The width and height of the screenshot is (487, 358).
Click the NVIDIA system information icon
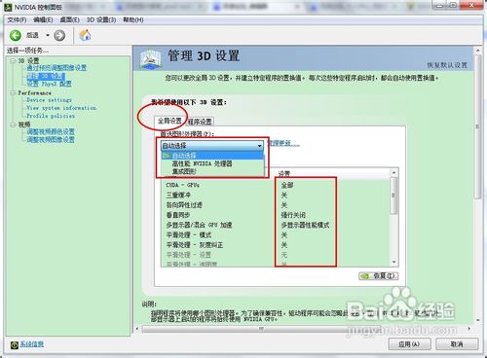(x=14, y=345)
